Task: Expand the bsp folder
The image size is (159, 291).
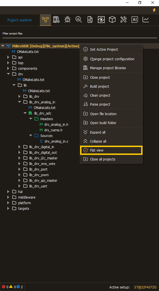Action: point(8,63)
